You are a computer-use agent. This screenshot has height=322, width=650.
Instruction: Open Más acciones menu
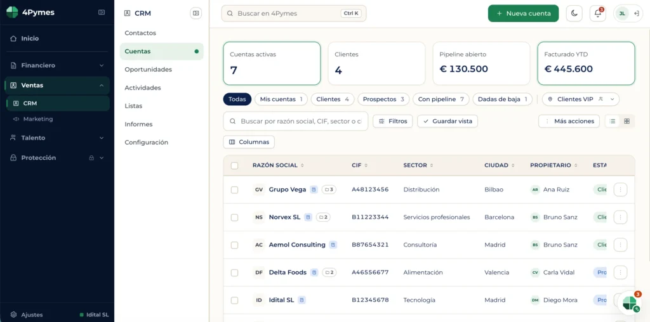pyautogui.click(x=569, y=121)
